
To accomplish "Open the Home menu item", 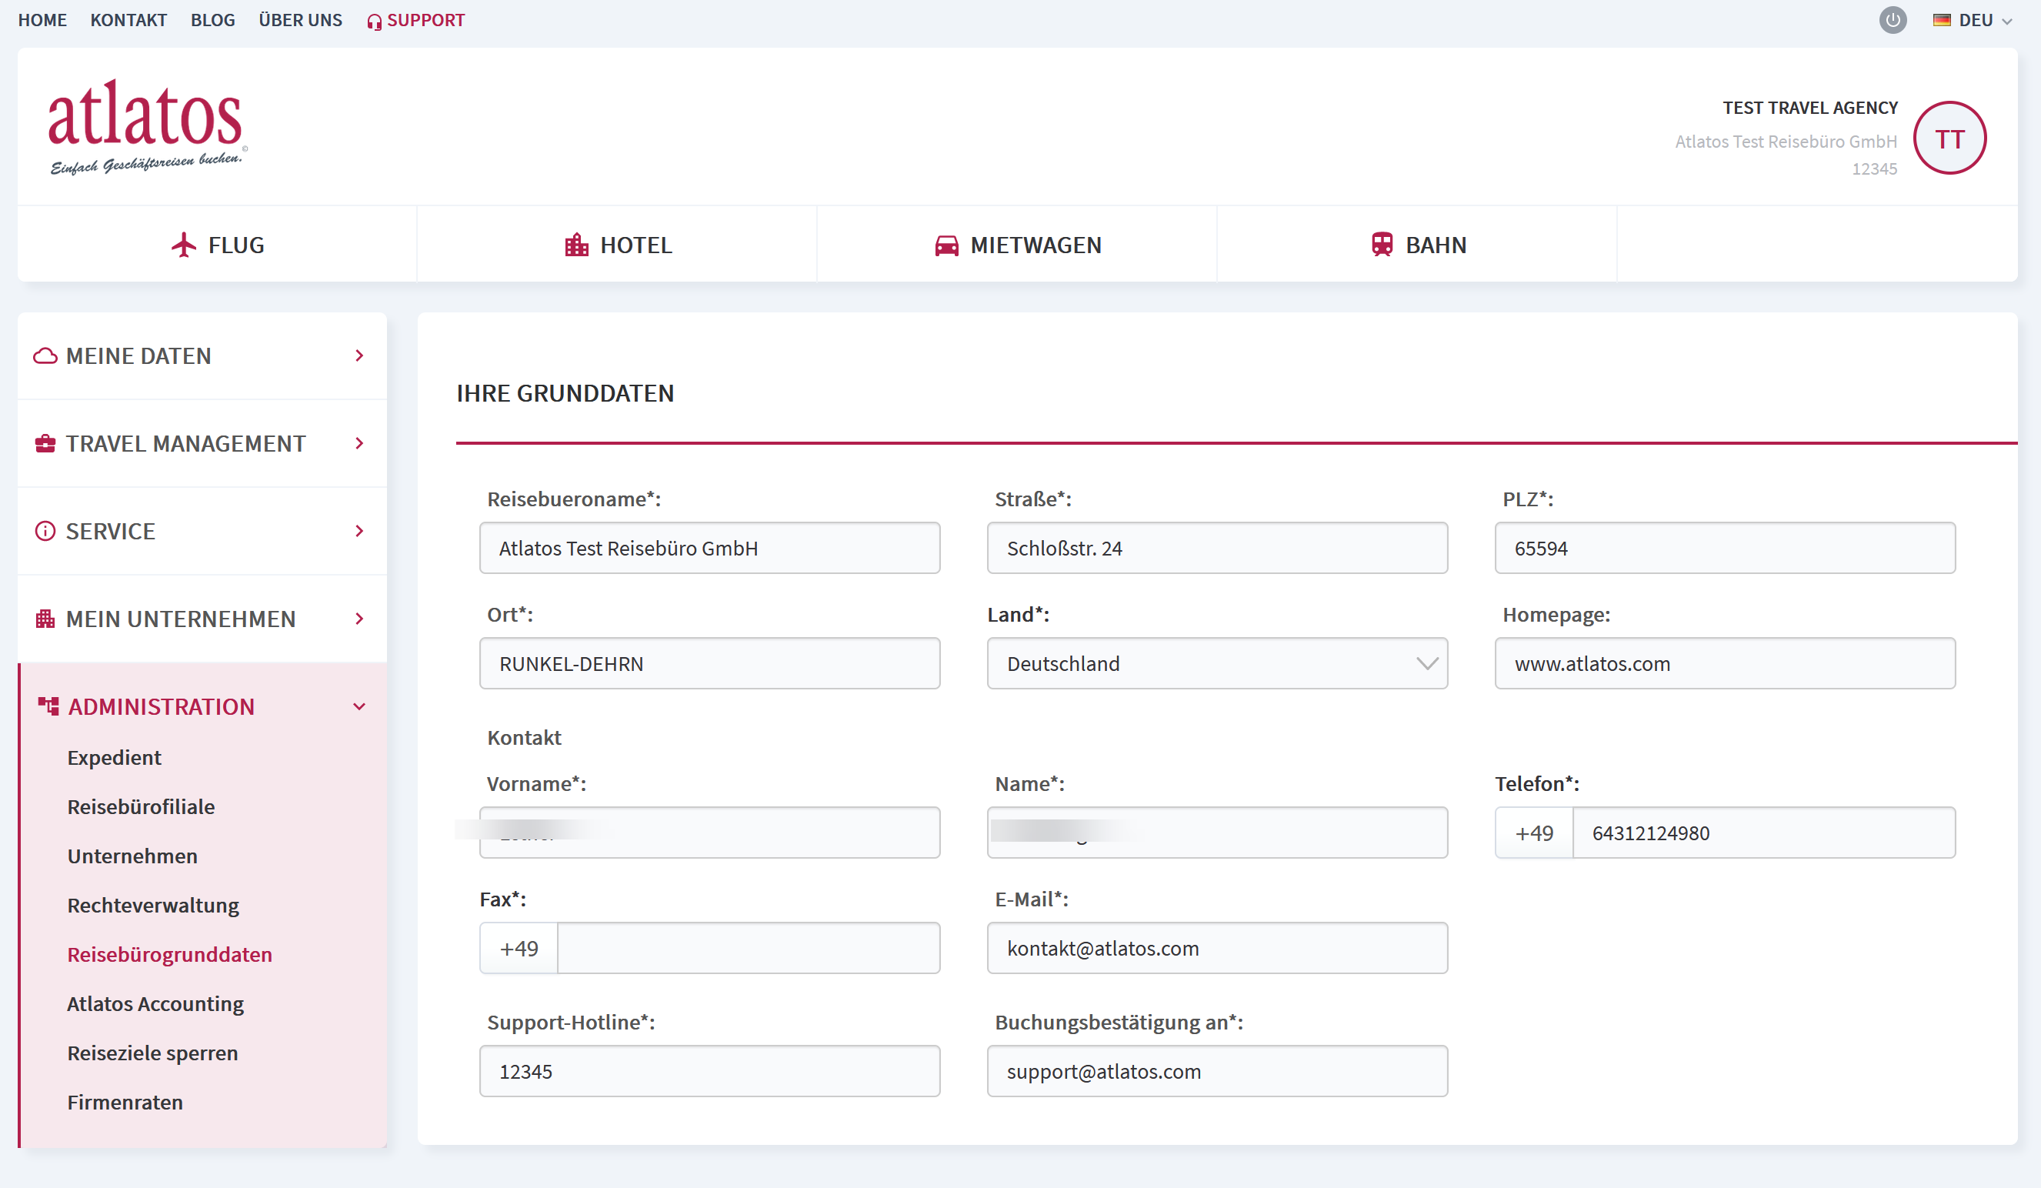I will pyautogui.click(x=42, y=20).
